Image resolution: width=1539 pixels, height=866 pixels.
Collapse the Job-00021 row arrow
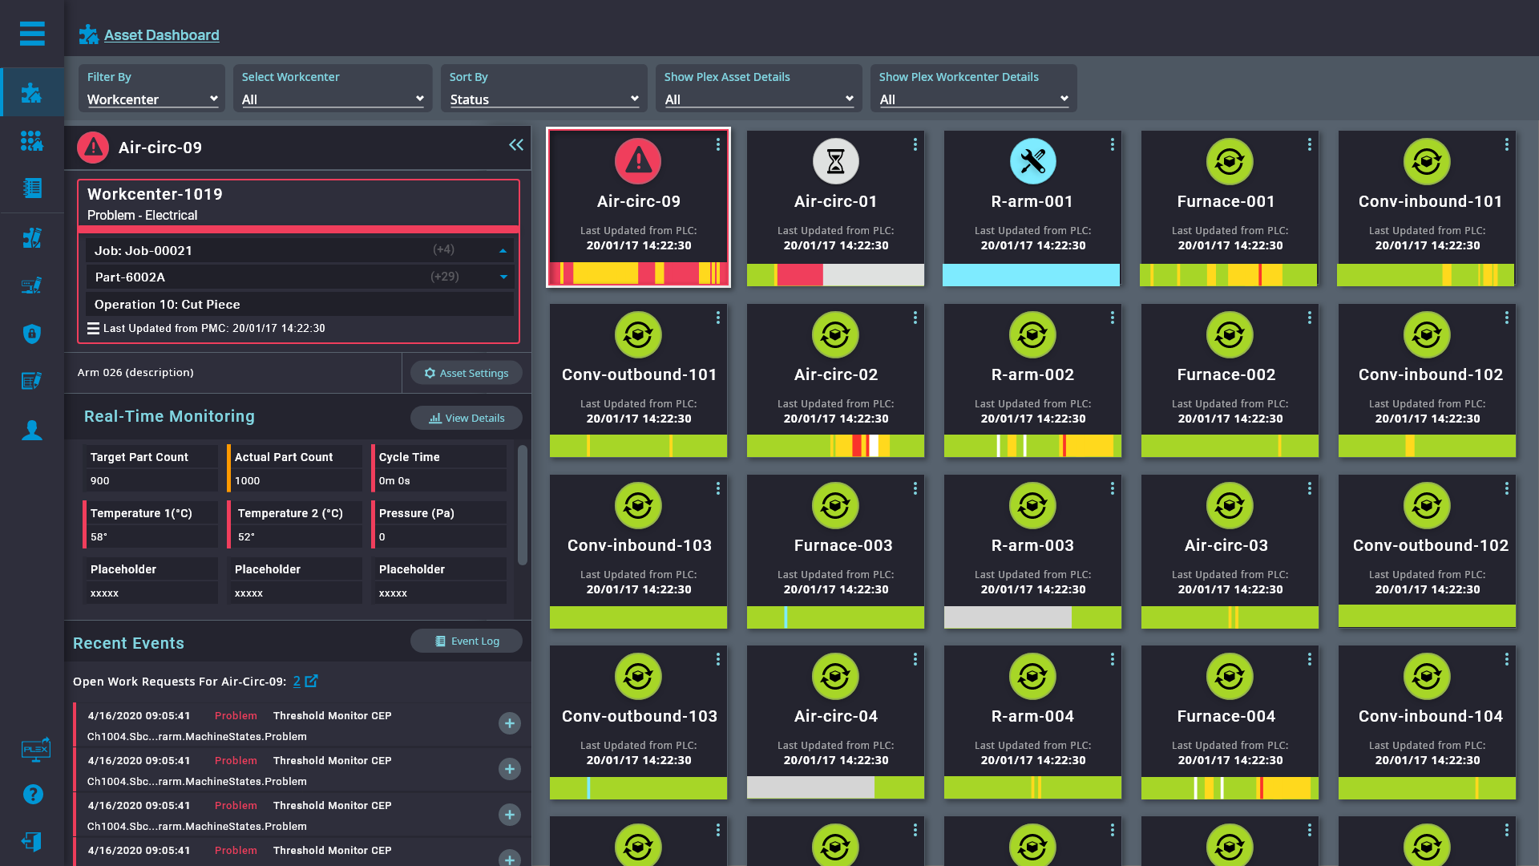(x=503, y=251)
